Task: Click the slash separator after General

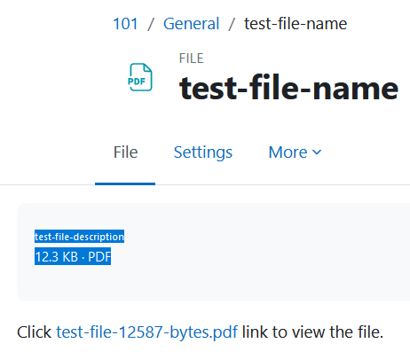Action: click(232, 24)
